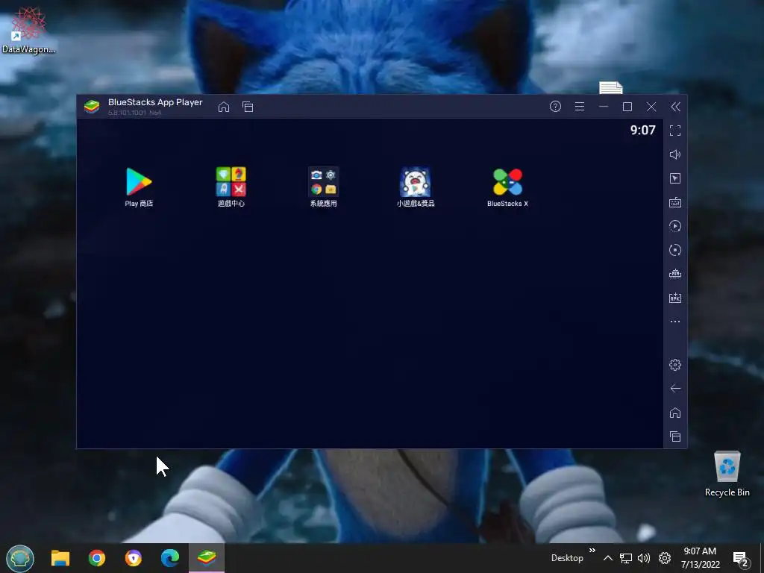Image resolution: width=764 pixels, height=573 pixels.
Task: Open keyboard game controls in sidebar
Action: [674, 202]
